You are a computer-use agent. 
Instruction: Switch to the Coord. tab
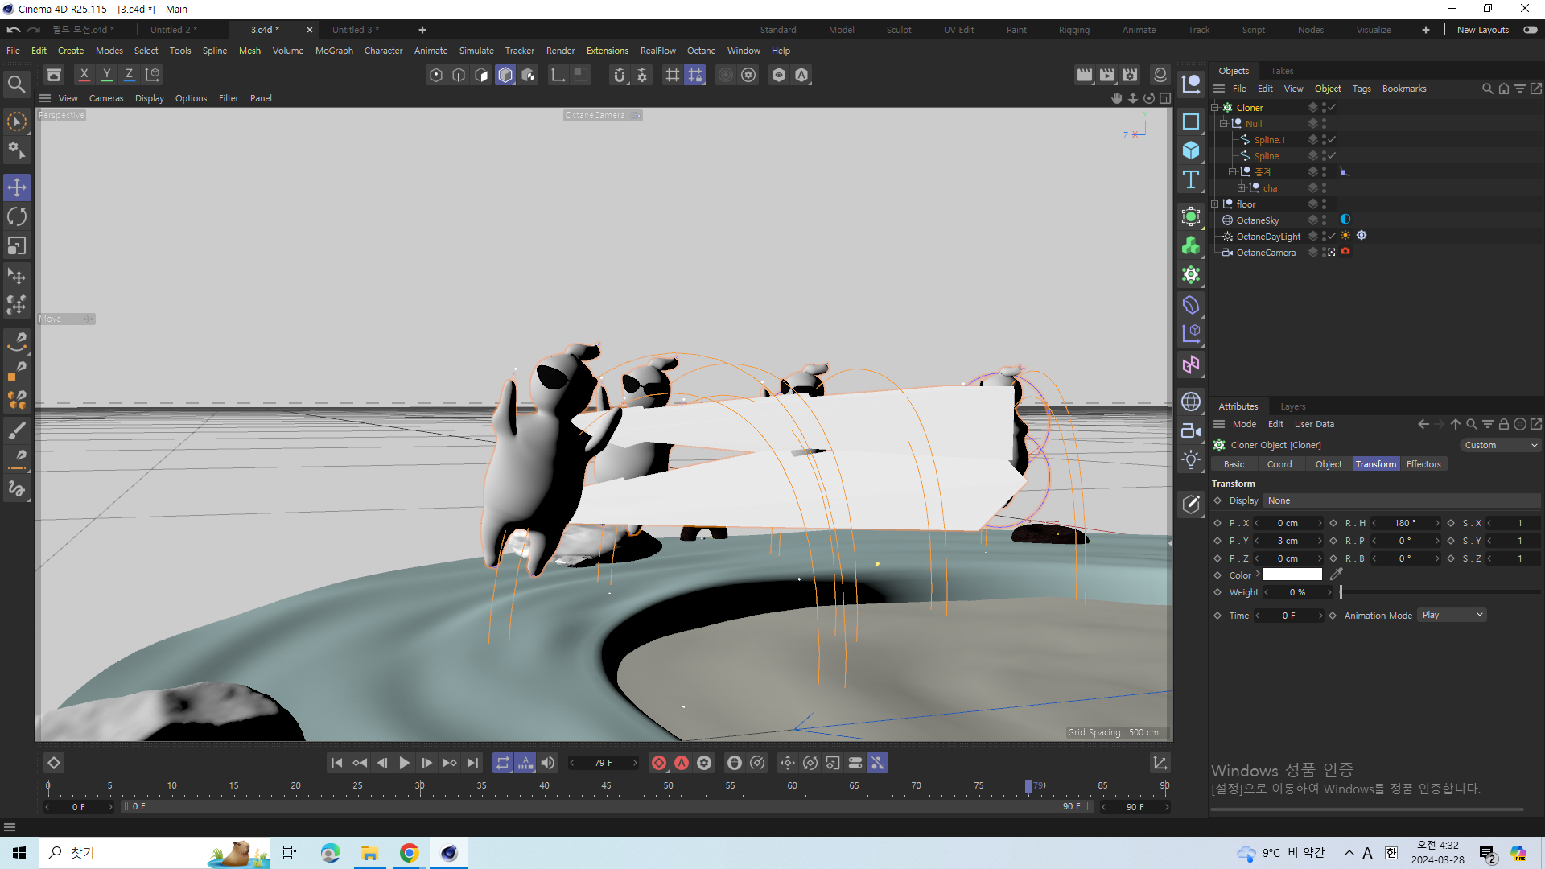[1280, 464]
